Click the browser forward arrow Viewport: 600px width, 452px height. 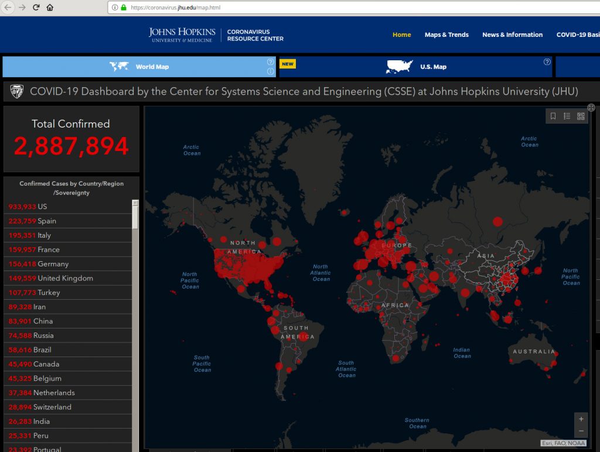click(x=22, y=7)
